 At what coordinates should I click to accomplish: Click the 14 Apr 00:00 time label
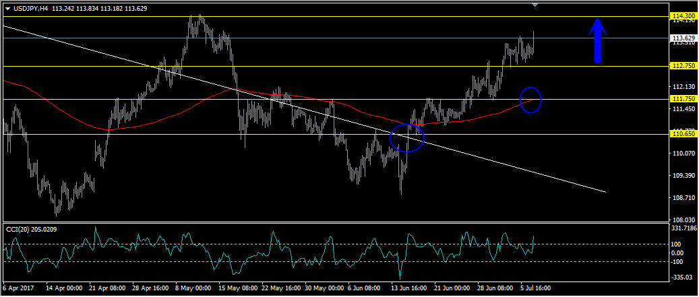(65, 288)
